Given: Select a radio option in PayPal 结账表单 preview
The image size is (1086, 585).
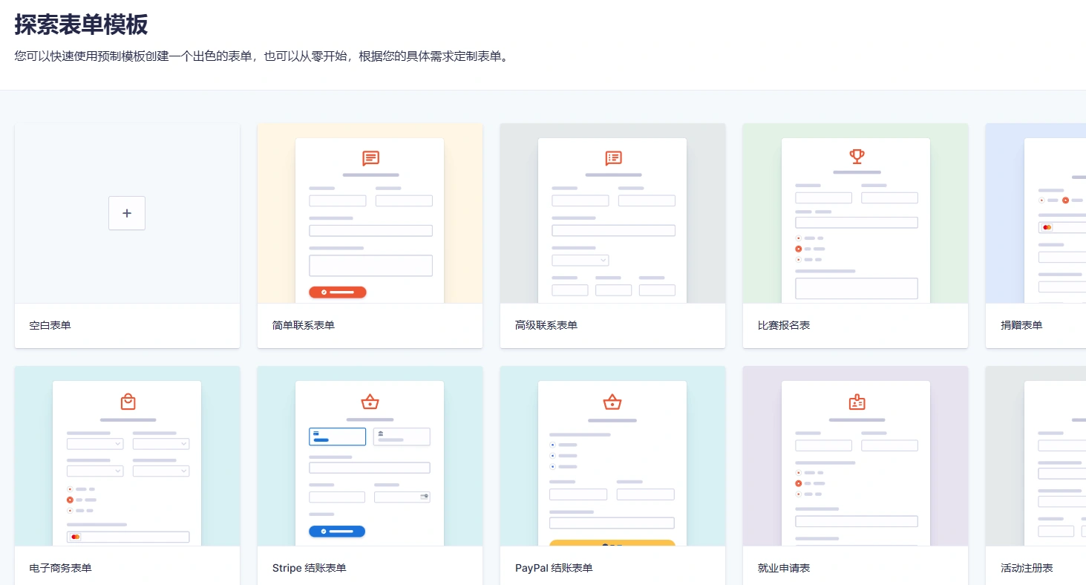Looking at the screenshot, I should tap(551, 446).
